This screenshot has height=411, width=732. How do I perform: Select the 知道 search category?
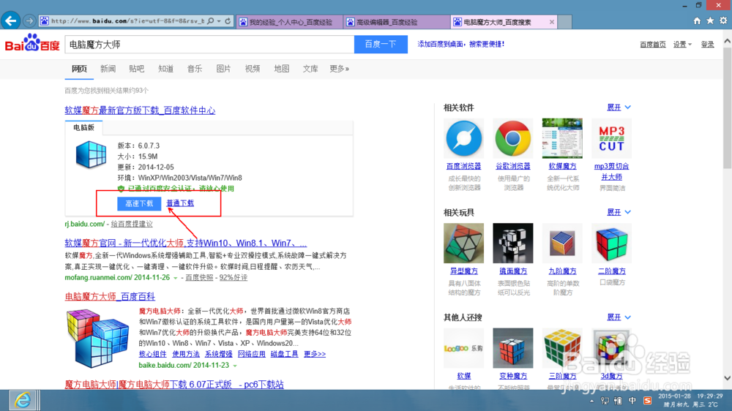pyautogui.click(x=165, y=69)
